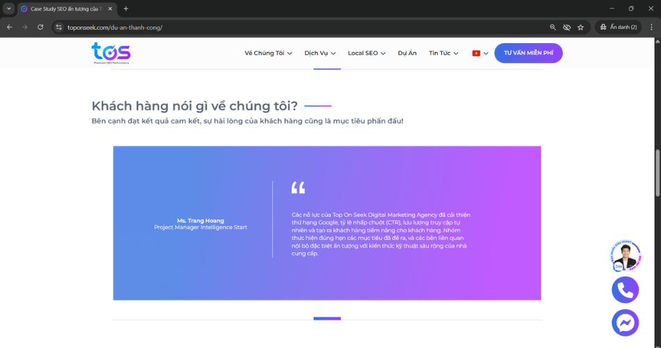Open the Vietnamese flag language selector
Image resolution: width=661 pixels, height=348 pixels.
(x=480, y=53)
